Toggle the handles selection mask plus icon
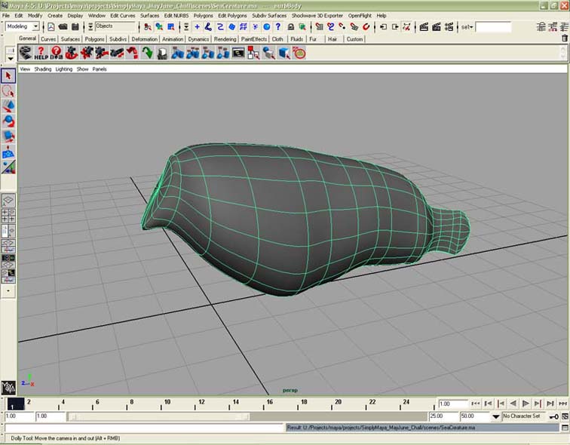Image resolution: width=570 pixels, height=445 pixels. pyautogui.click(x=197, y=27)
